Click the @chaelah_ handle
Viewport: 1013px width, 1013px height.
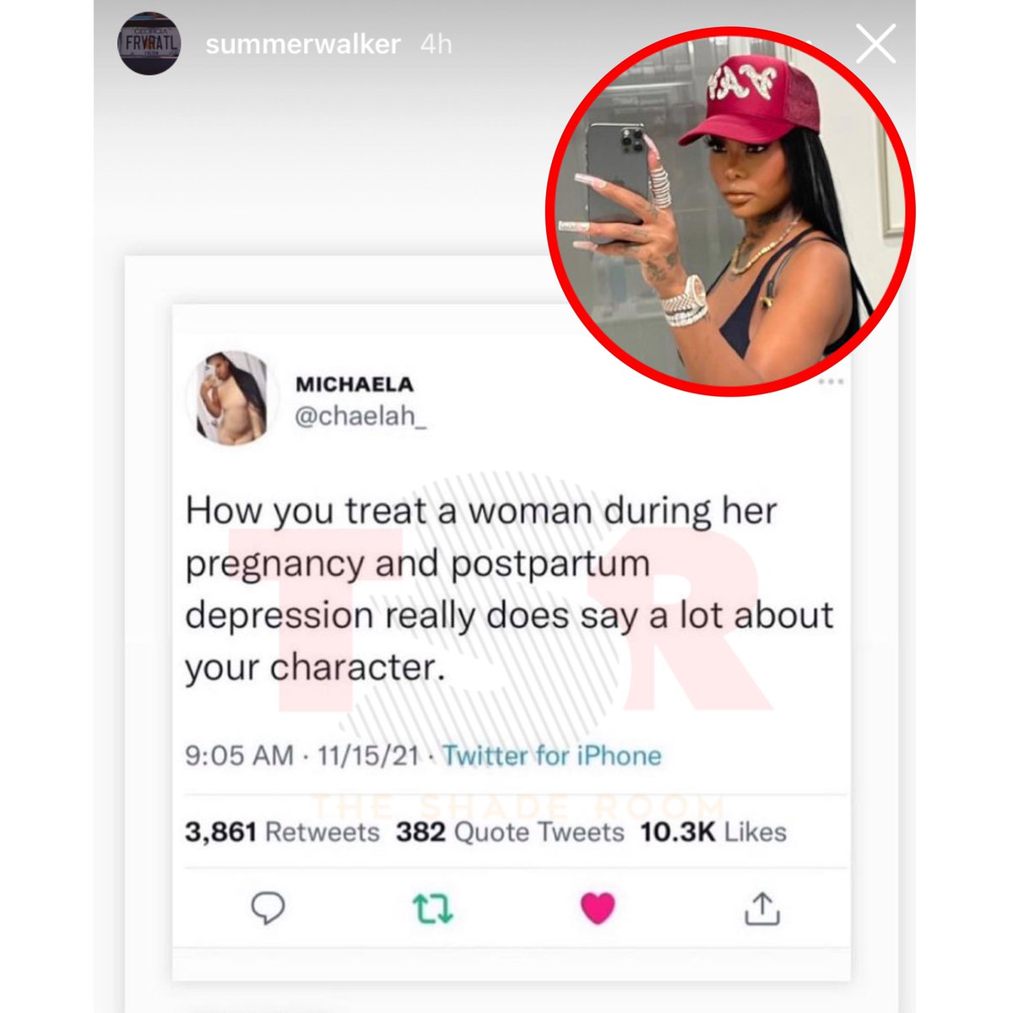(x=360, y=416)
